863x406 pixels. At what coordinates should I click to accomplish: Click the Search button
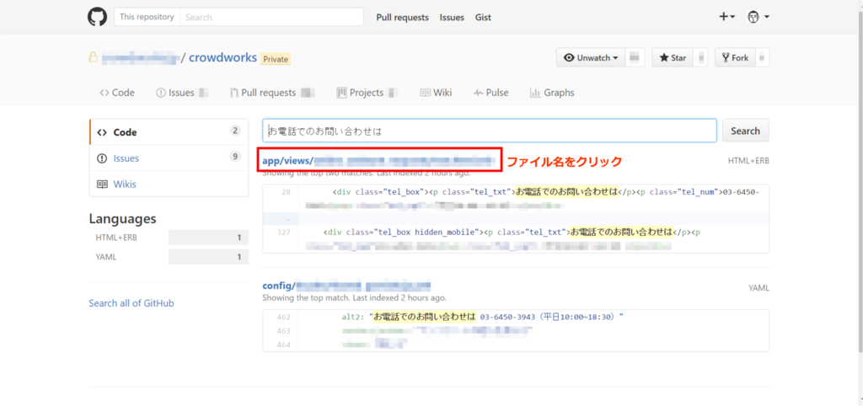pyautogui.click(x=745, y=131)
